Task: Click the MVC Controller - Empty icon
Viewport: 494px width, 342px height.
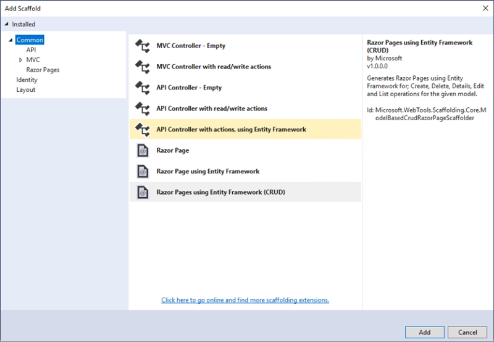Action: pyautogui.click(x=143, y=46)
